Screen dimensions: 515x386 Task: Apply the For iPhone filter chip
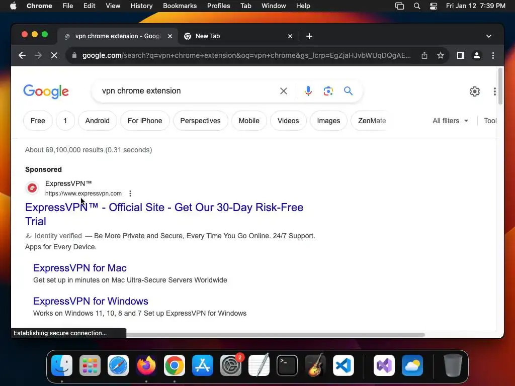point(145,121)
